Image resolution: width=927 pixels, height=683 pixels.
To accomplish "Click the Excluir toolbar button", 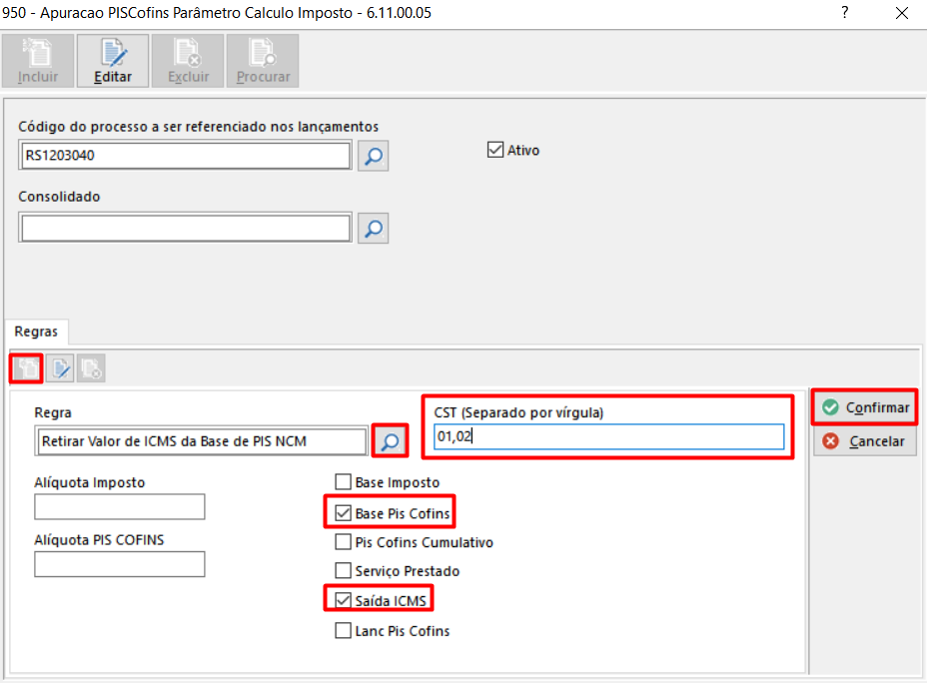I will point(188,61).
